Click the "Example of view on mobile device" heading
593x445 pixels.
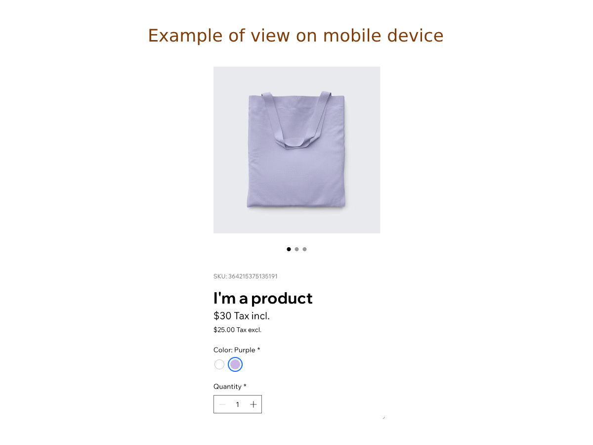click(x=296, y=36)
